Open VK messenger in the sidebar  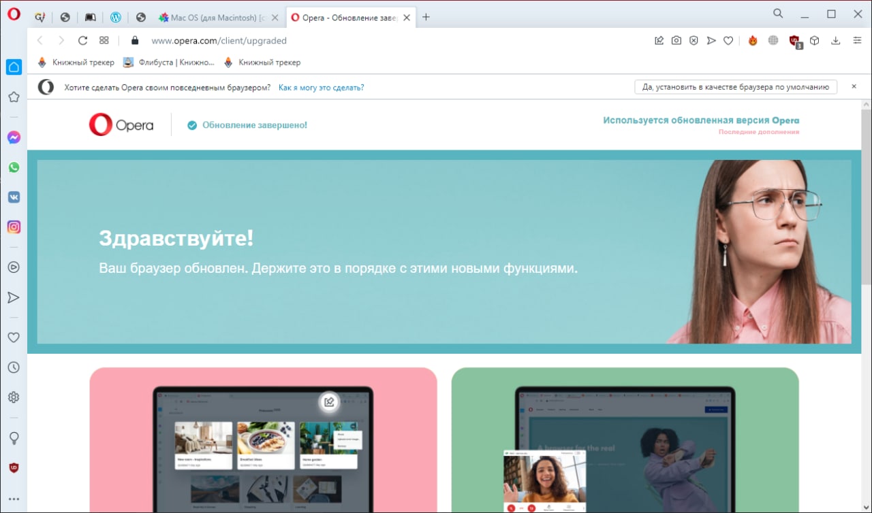click(14, 197)
